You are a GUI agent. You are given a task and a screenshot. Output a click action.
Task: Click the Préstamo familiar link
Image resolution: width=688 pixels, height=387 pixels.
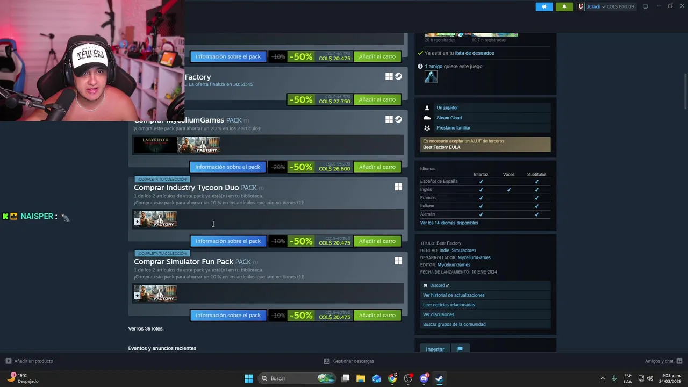(x=453, y=128)
